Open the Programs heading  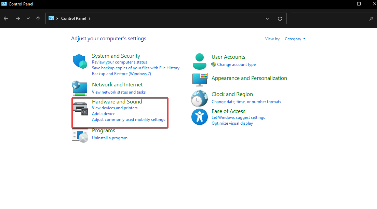(x=103, y=130)
